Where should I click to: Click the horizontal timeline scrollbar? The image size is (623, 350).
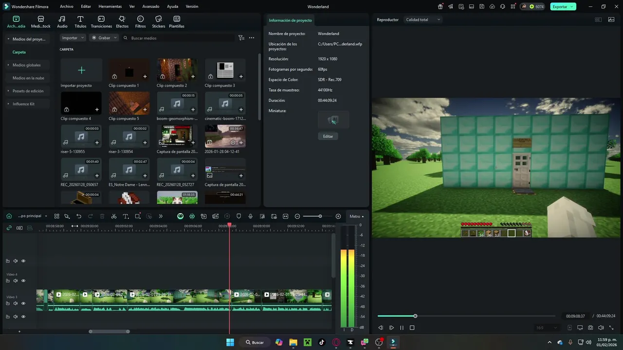click(x=109, y=332)
